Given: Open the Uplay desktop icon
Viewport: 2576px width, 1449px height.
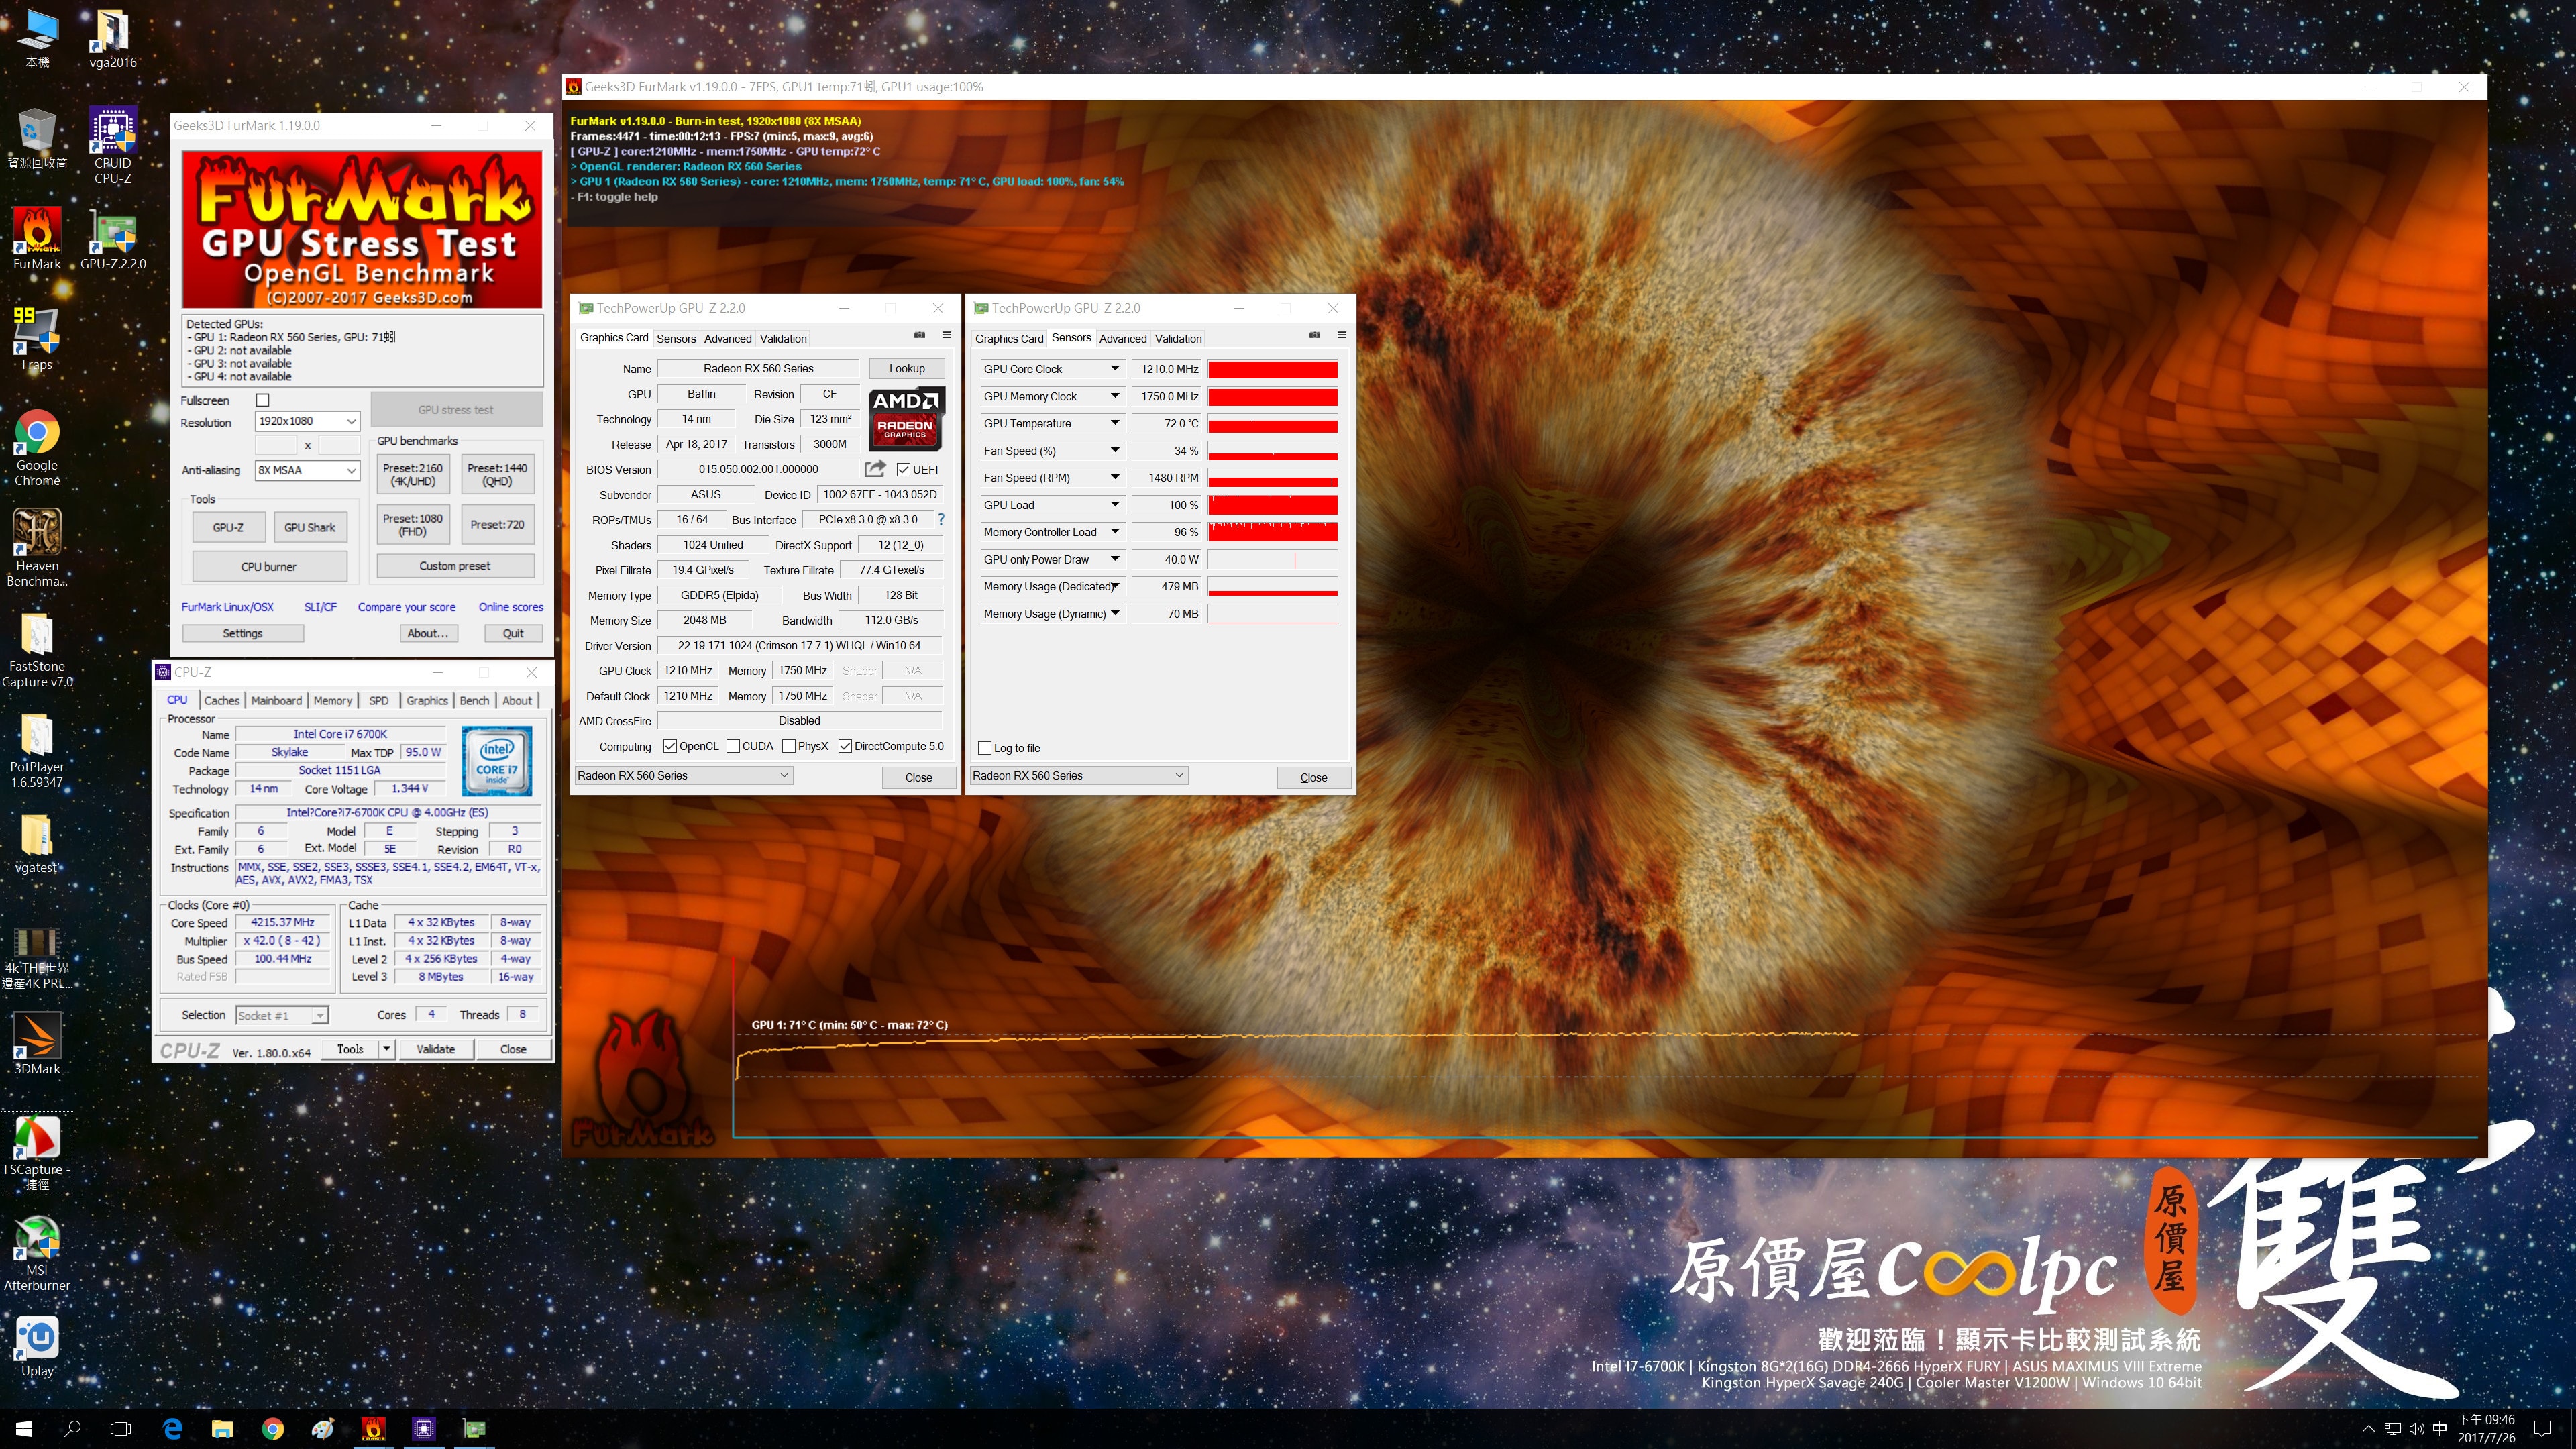Looking at the screenshot, I should (x=37, y=1346).
